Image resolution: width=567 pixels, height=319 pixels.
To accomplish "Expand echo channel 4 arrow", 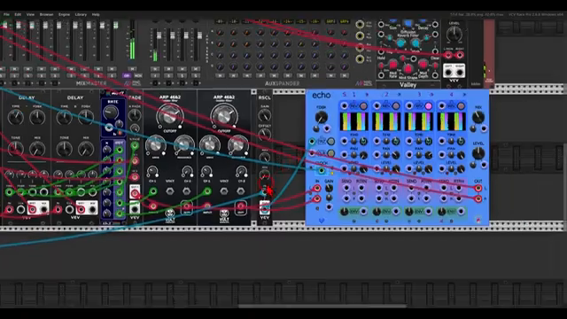I will tap(464, 95).
